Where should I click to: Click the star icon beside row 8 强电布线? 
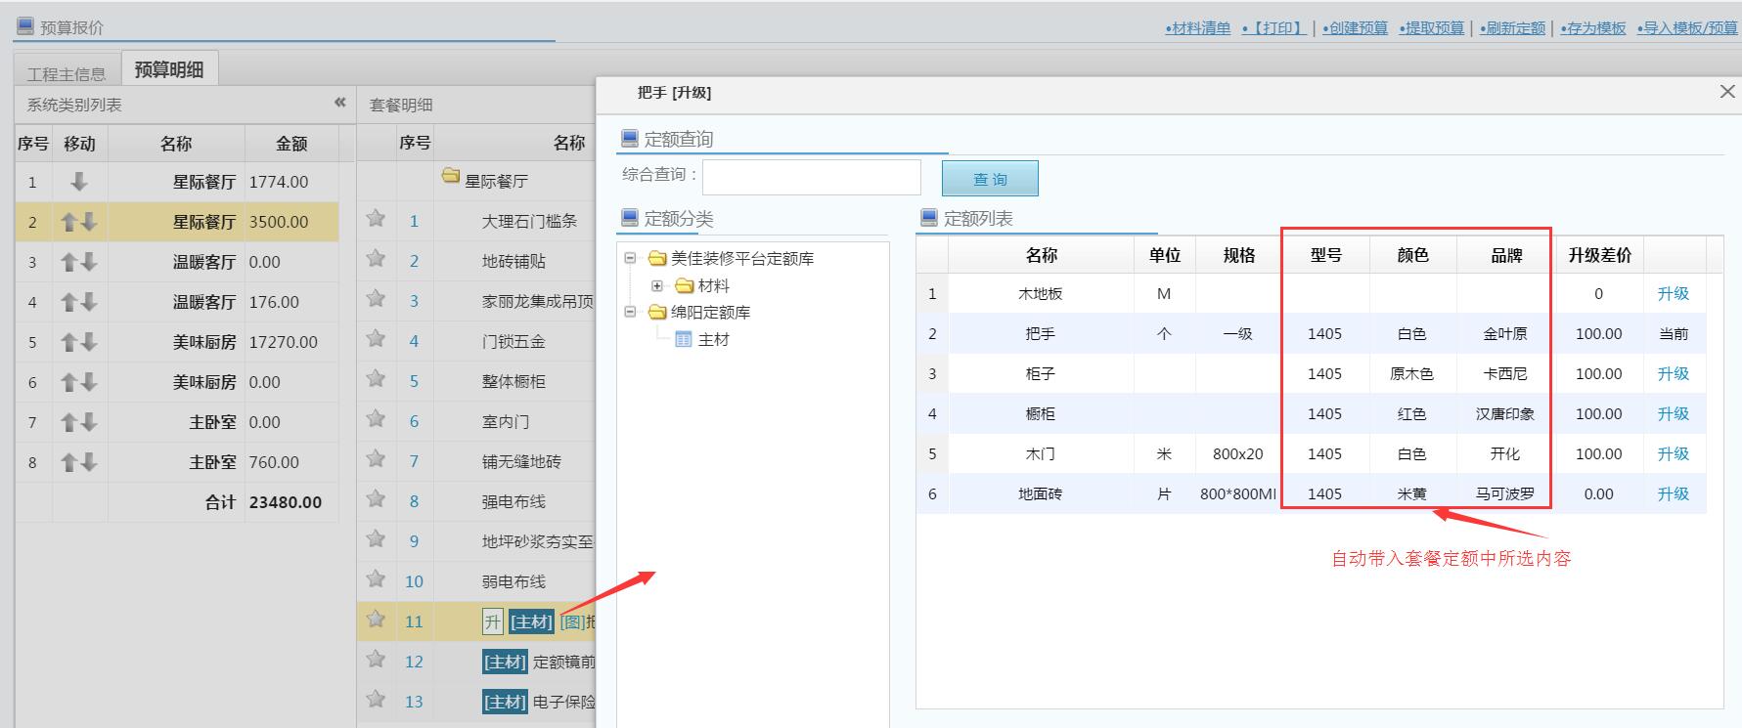[376, 499]
